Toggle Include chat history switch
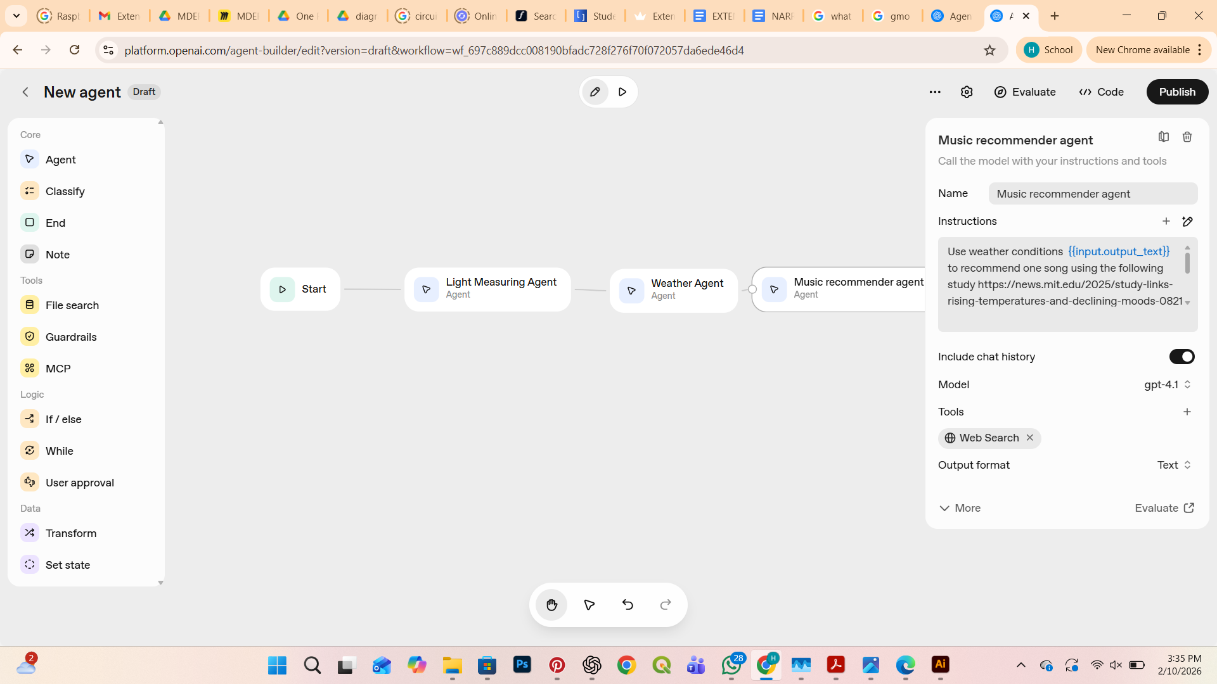Image resolution: width=1217 pixels, height=684 pixels. coord(1182,357)
